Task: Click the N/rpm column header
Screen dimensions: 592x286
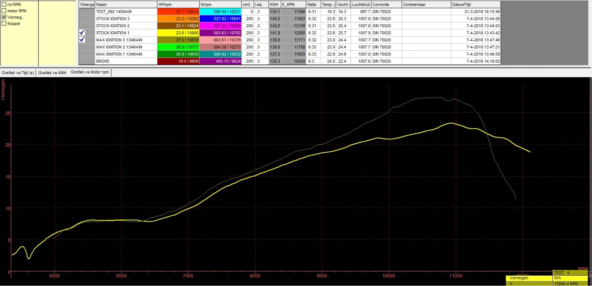Action: tap(220, 4)
